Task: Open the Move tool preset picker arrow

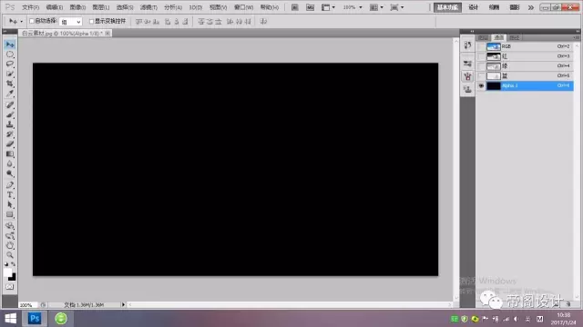Action: 22,22
